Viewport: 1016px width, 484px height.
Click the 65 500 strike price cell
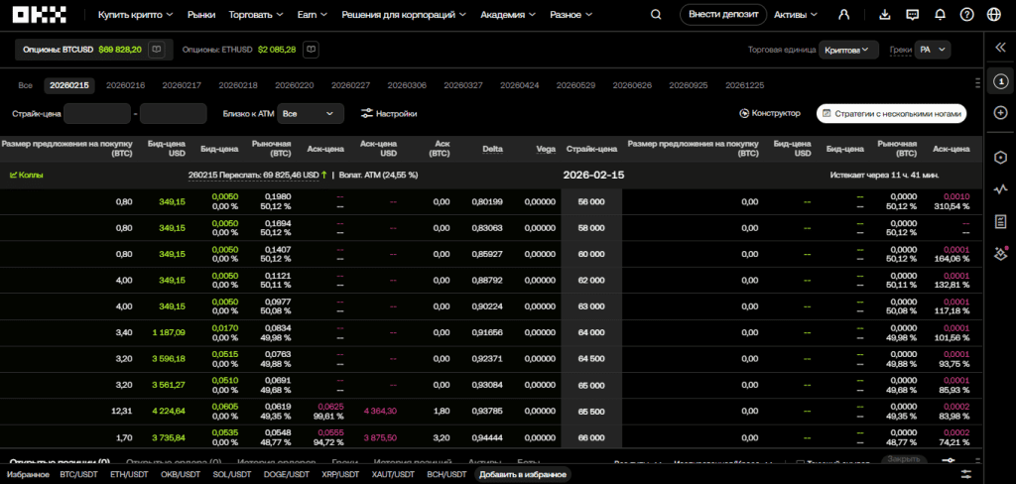click(x=591, y=411)
